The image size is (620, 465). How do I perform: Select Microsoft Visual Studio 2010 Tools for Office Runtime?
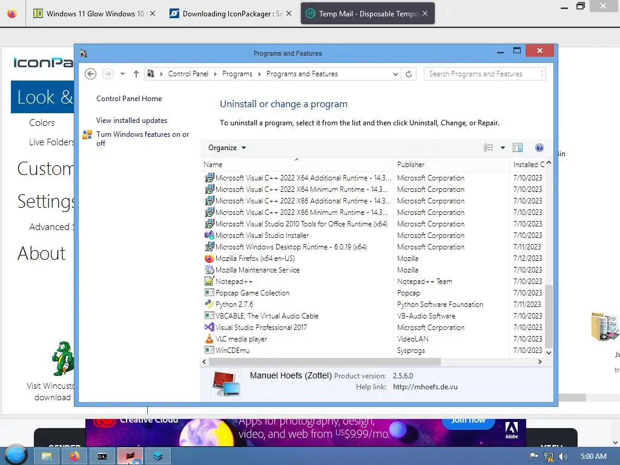click(x=302, y=224)
